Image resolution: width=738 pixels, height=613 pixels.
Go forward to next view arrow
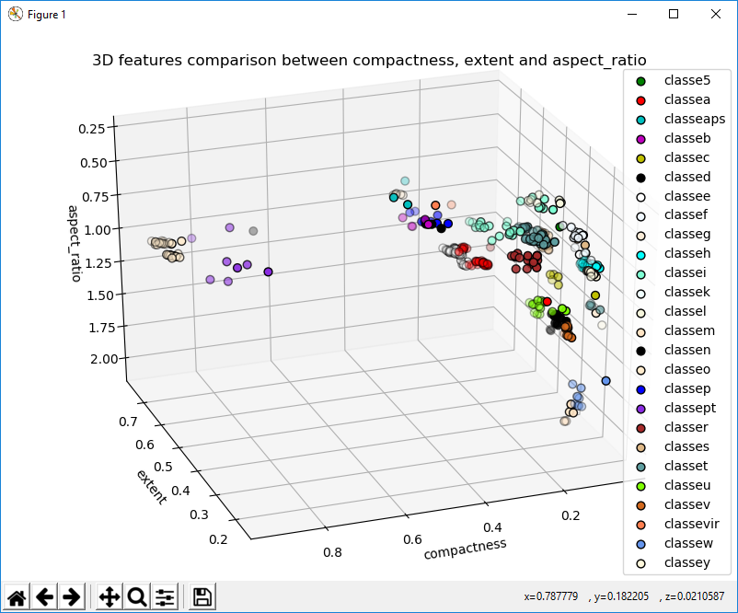72,596
